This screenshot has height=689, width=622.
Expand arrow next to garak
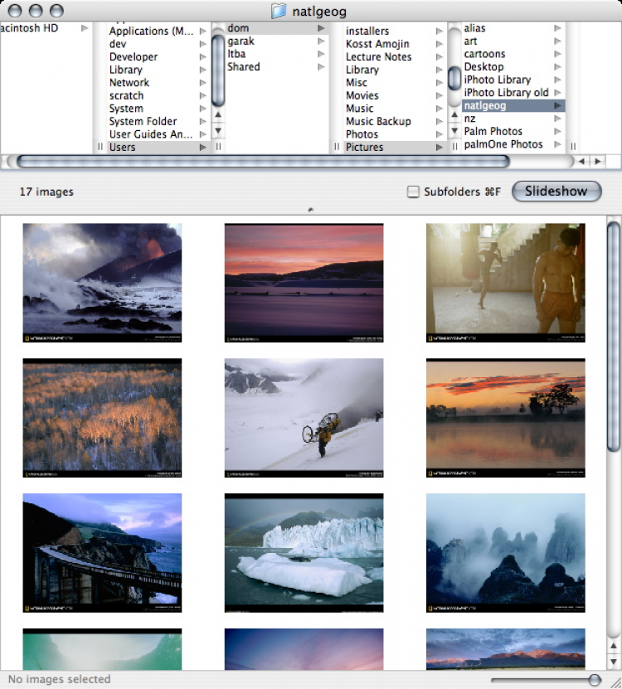[x=321, y=41]
